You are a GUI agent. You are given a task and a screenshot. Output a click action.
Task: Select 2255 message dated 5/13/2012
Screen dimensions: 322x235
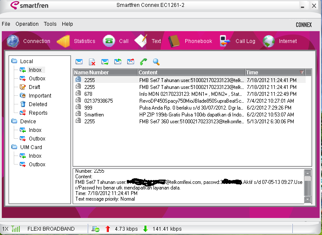click(x=189, y=122)
